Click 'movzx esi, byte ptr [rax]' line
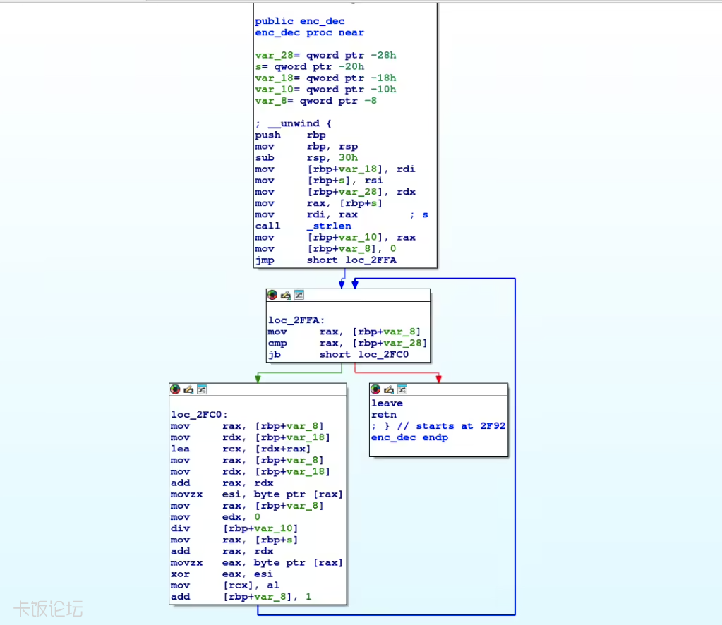Viewport: 722px width, 625px height. click(256, 494)
